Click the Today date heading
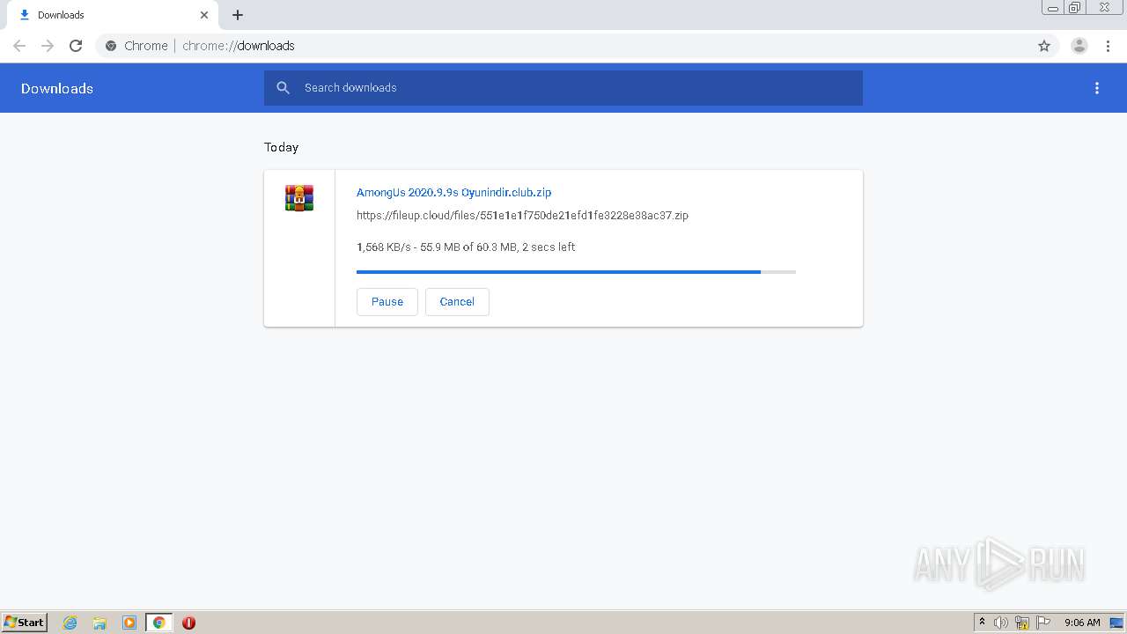Viewport: 1127px width, 634px height. (x=282, y=147)
